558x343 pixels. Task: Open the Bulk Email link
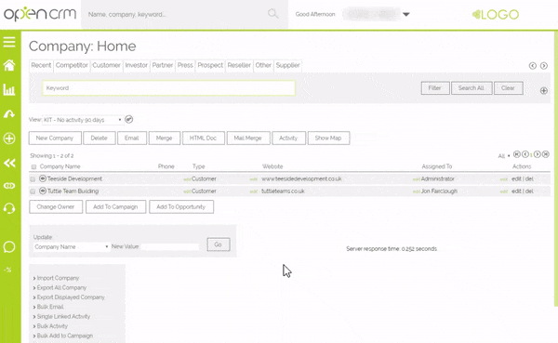click(x=50, y=307)
